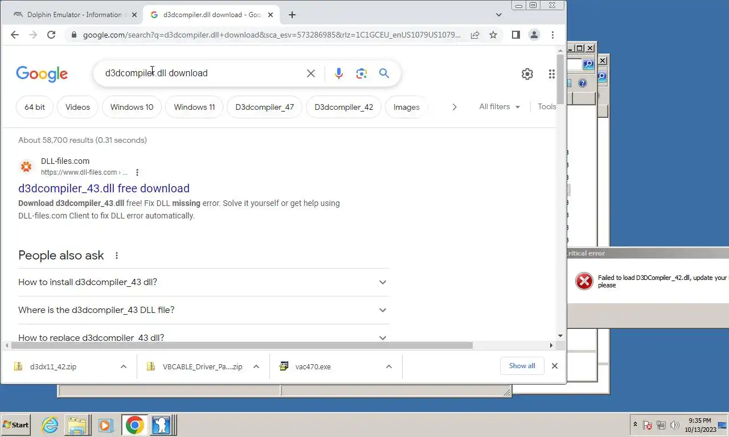Click the page vertical scrollbar thumb
Viewport: 729px width, 437px height.
[x=560, y=79]
